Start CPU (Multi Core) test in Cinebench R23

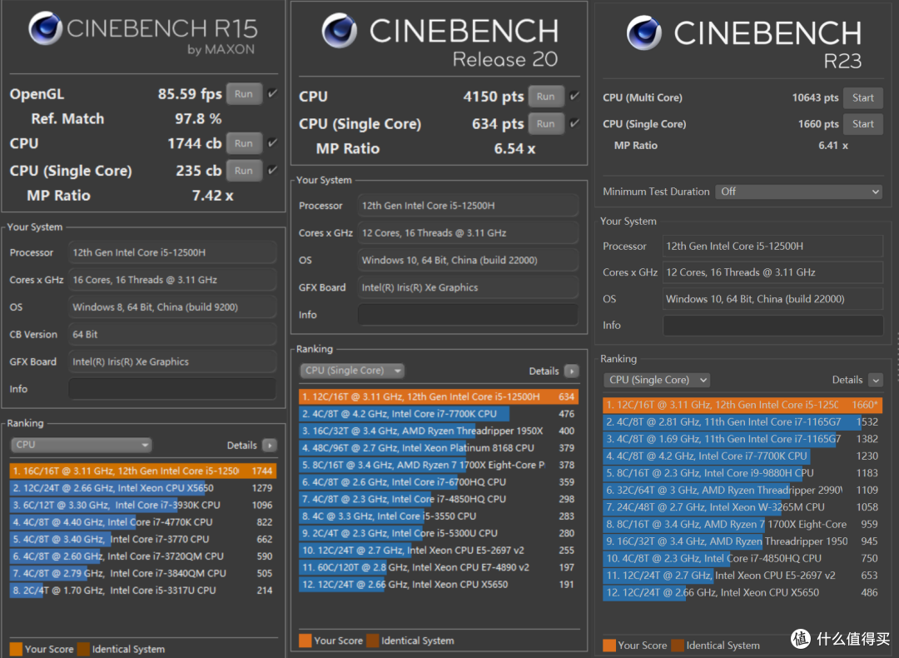click(x=863, y=97)
